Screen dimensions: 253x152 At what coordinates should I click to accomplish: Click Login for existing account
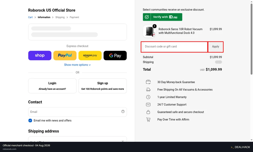coord(52,86)
